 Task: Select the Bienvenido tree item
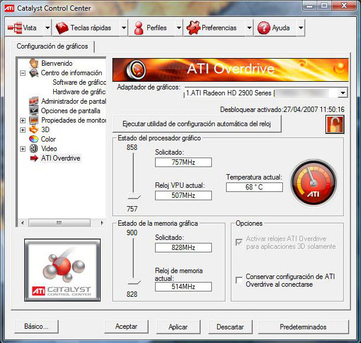click(56, 63)
